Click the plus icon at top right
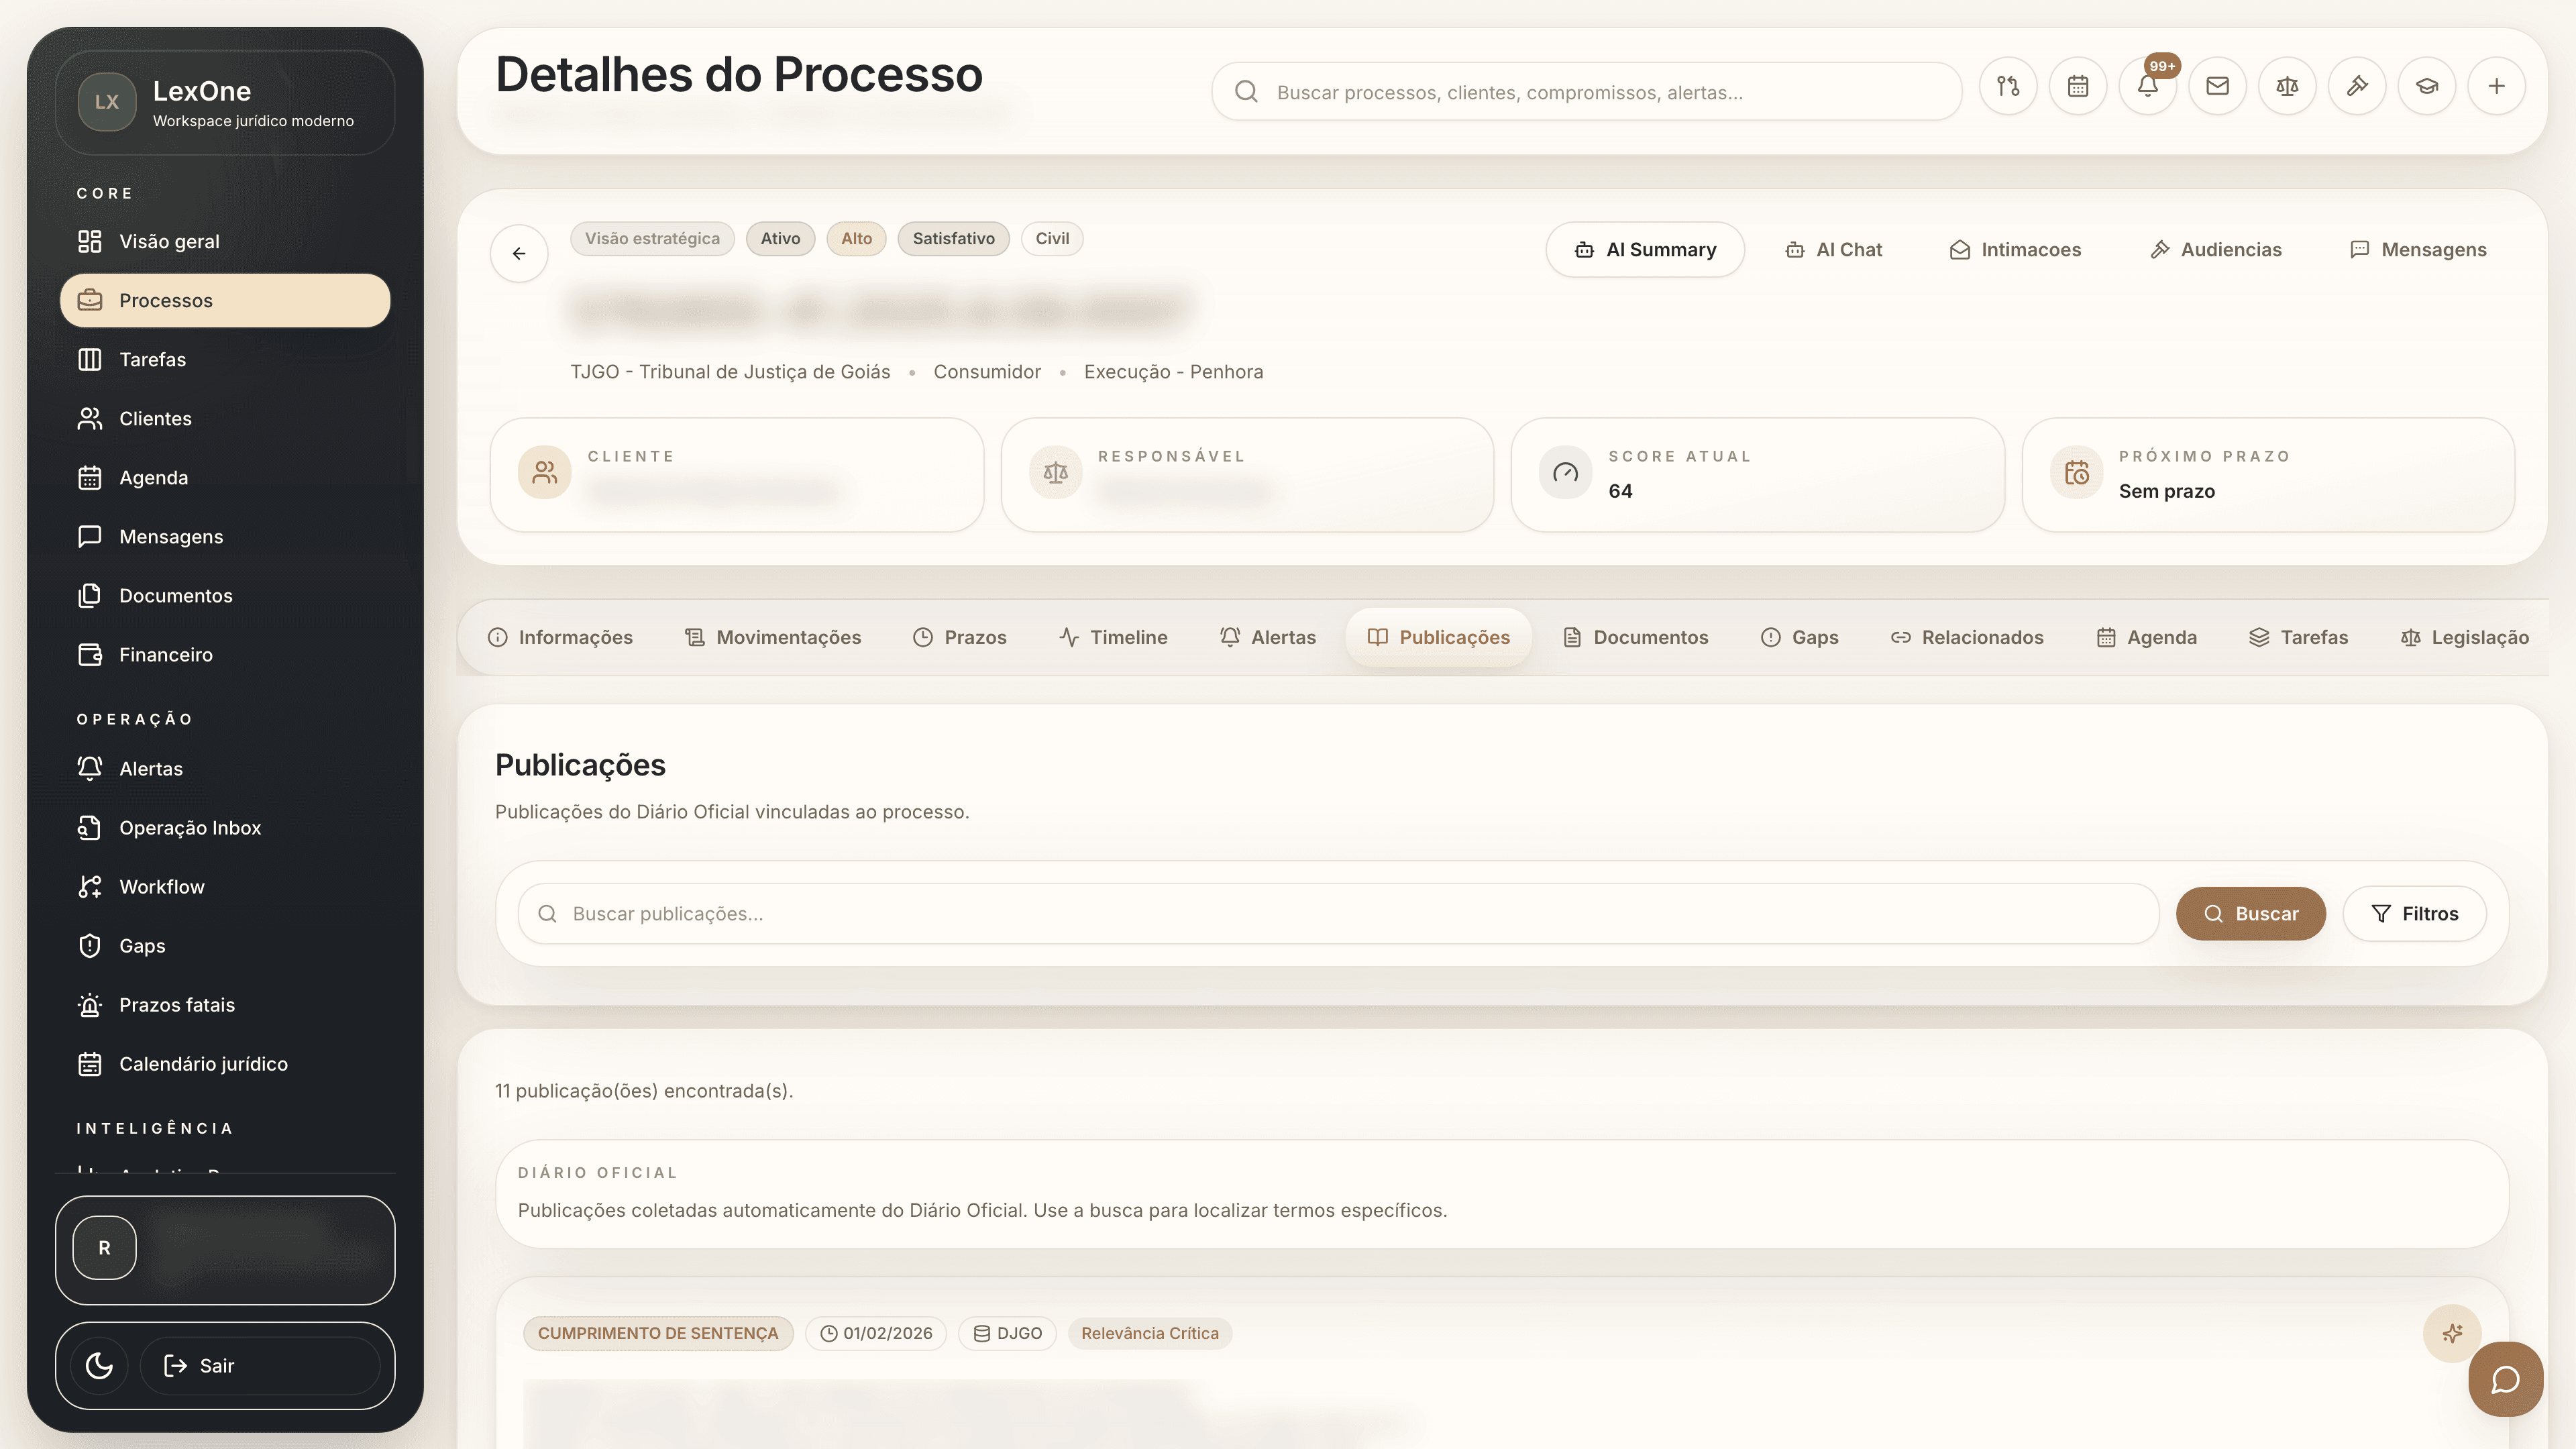 pos(2497,86)
